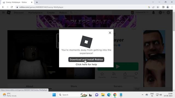The height and width of the screenshot is (98, 175).
Task: Open a new browser tab
Action: (37, 2)
